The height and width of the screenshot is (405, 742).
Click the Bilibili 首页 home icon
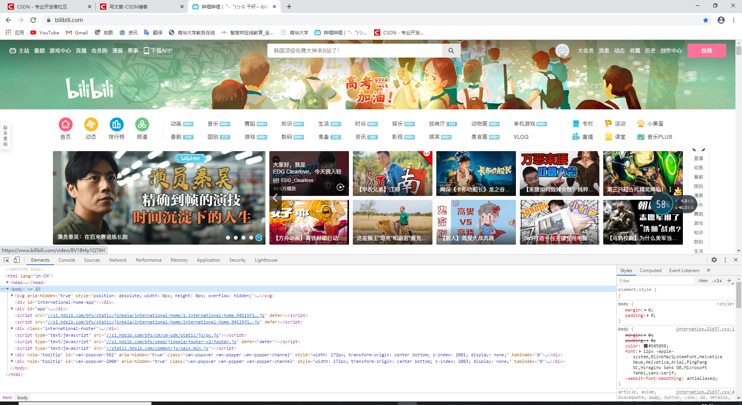[65, 124]
